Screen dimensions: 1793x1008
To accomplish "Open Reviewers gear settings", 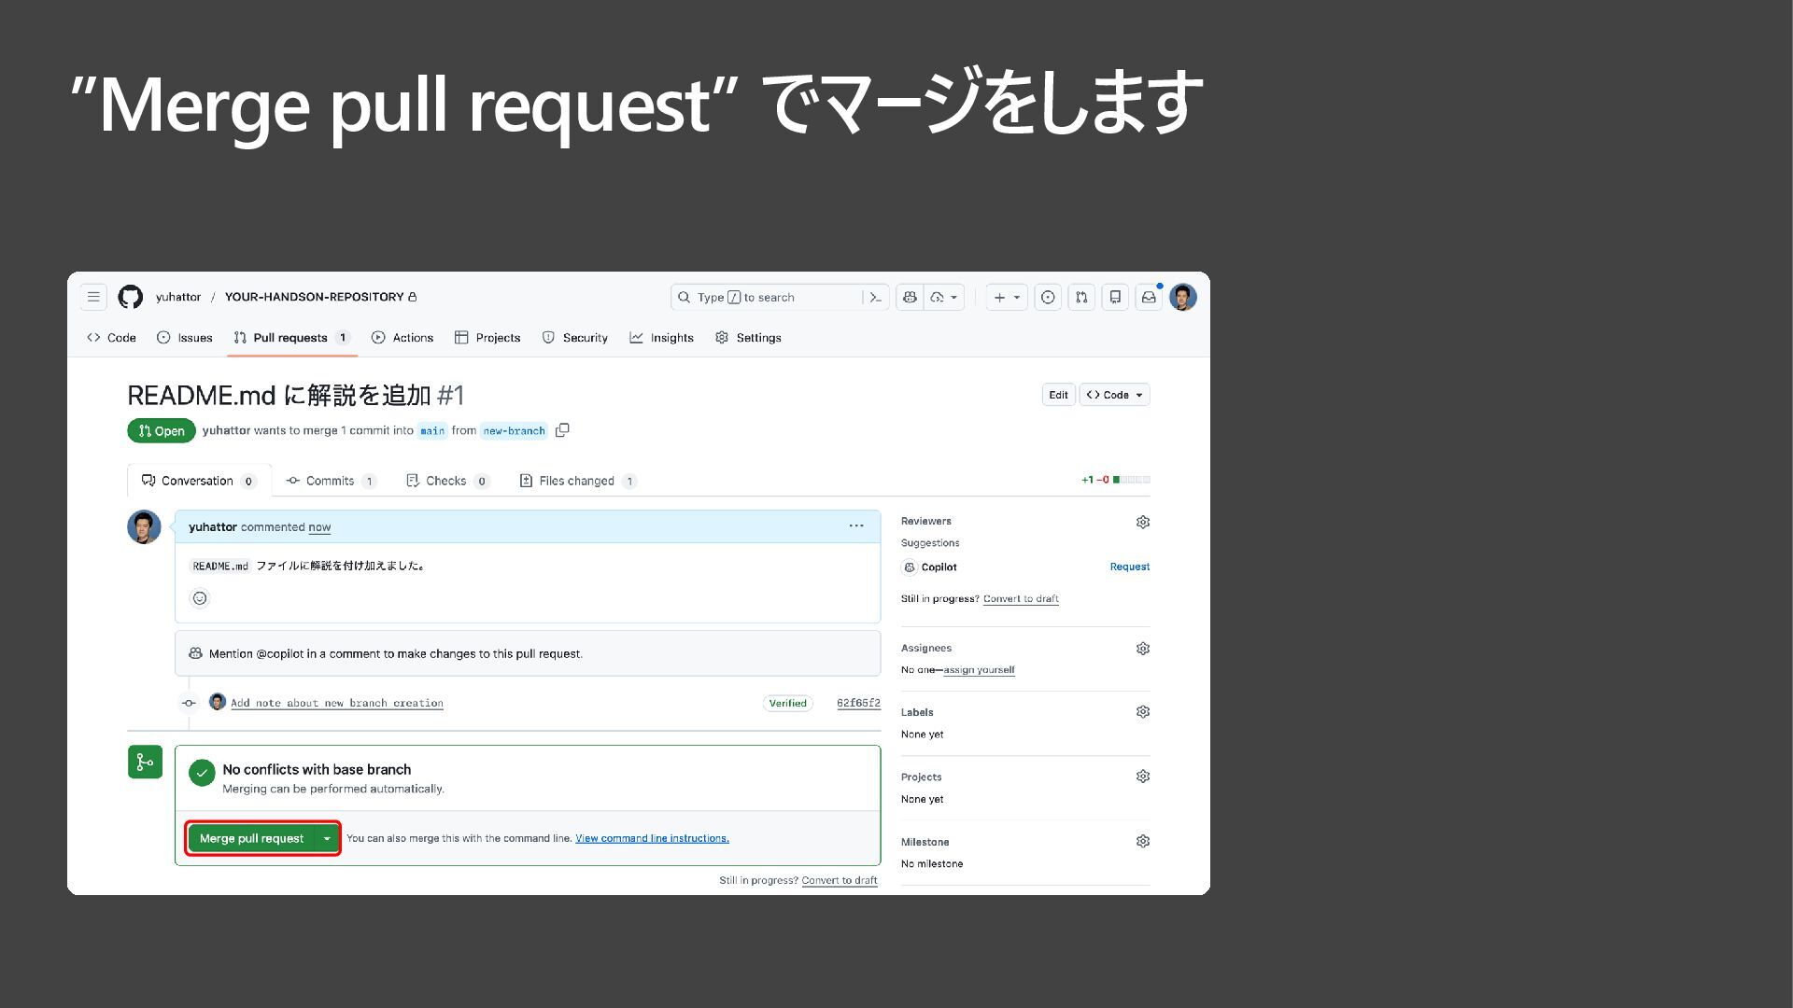I will point(1142,522).
